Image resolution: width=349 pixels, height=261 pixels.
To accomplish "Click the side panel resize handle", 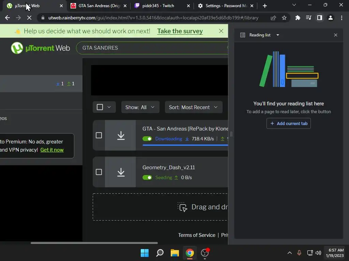I will 231,134.
